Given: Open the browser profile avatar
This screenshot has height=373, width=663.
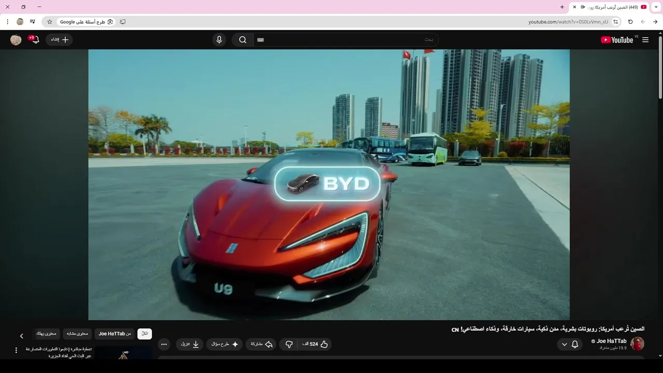Looking at the screenshot, I should point(20,22).
